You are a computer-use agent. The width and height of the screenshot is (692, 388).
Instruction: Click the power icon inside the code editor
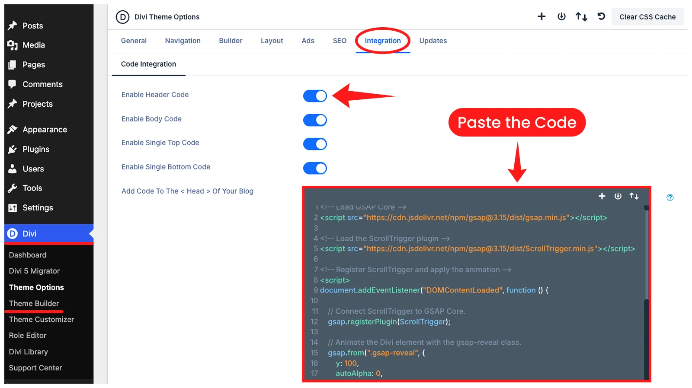(618, 196)
